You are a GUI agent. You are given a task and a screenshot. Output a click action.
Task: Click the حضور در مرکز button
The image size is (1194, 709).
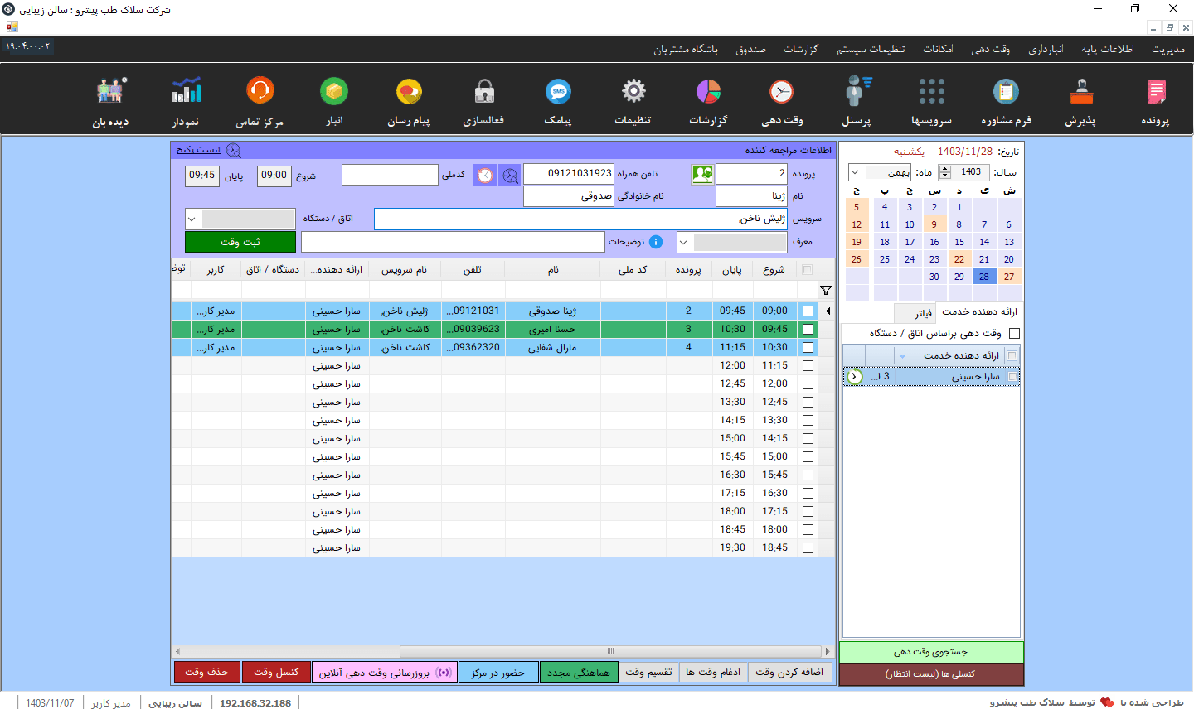(498, 673)
